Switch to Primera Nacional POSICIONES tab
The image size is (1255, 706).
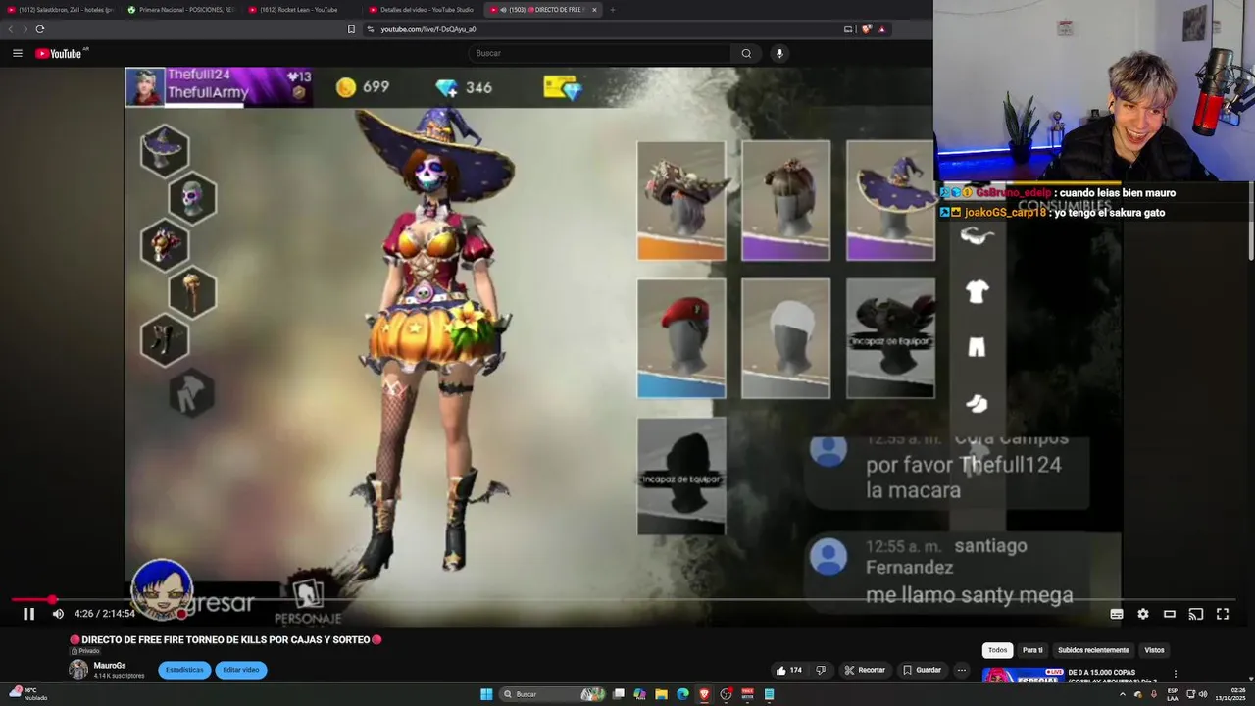coord(181,10)
